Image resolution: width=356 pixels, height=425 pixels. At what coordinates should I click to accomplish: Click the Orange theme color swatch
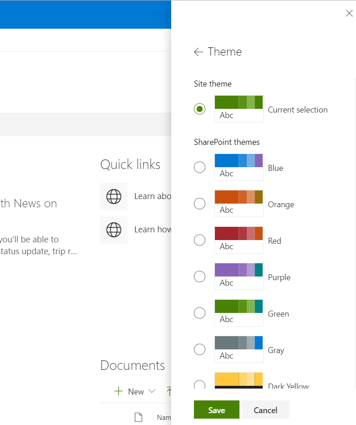[239, 204]
